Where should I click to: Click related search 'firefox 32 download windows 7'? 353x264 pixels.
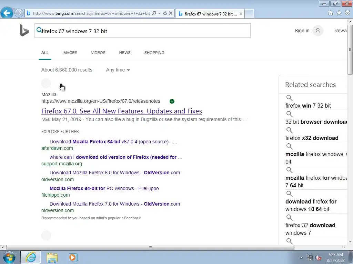click(310, 229)
